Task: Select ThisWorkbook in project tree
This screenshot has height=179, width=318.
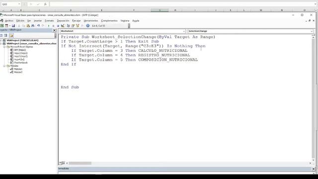Action: coord(21,63)
